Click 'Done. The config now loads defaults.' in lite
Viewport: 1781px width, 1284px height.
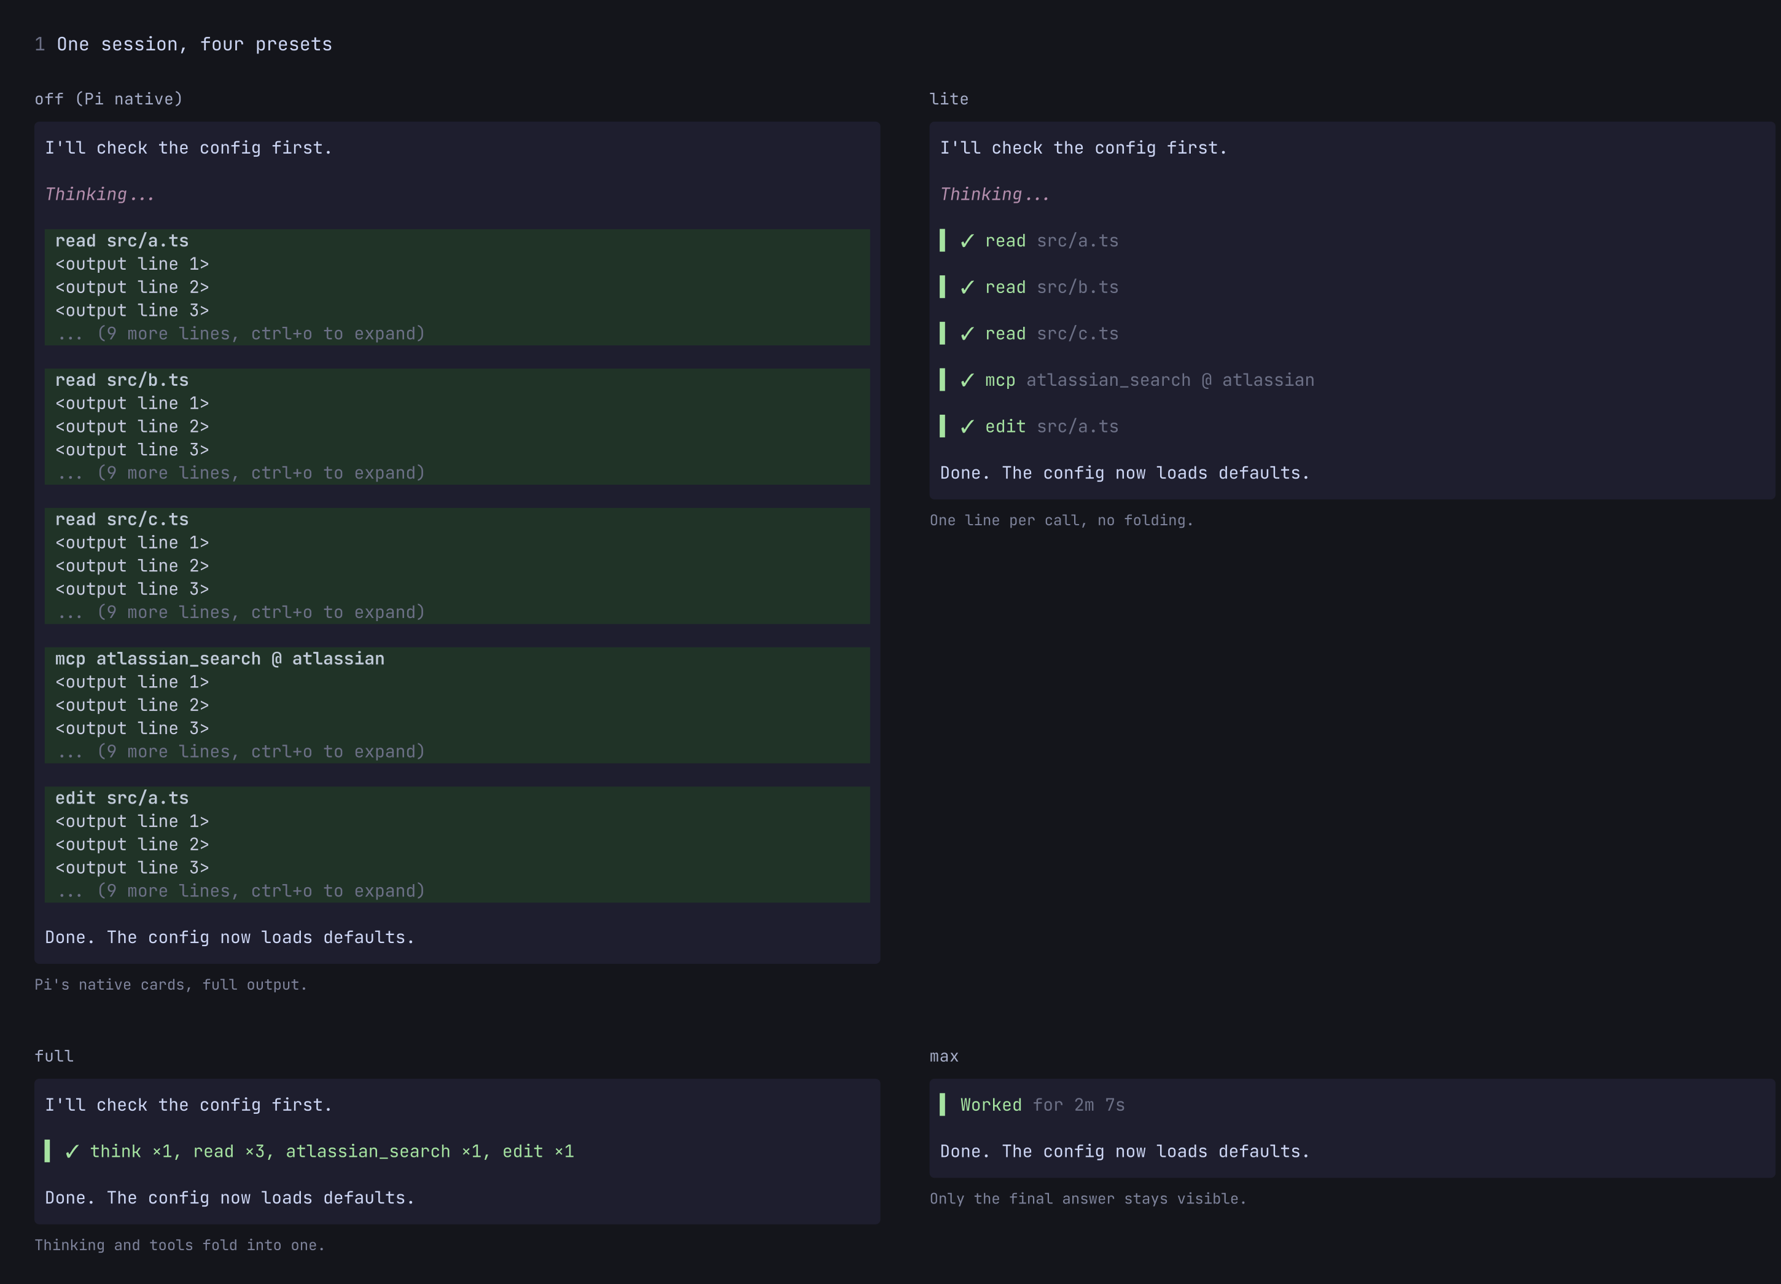(1124, 473)
